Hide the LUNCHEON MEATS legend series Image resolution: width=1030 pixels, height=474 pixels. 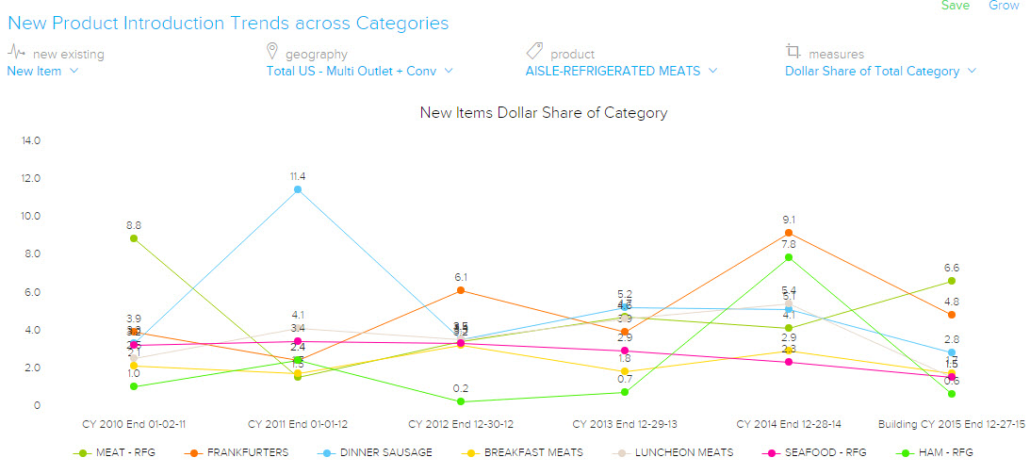point(674,453)
